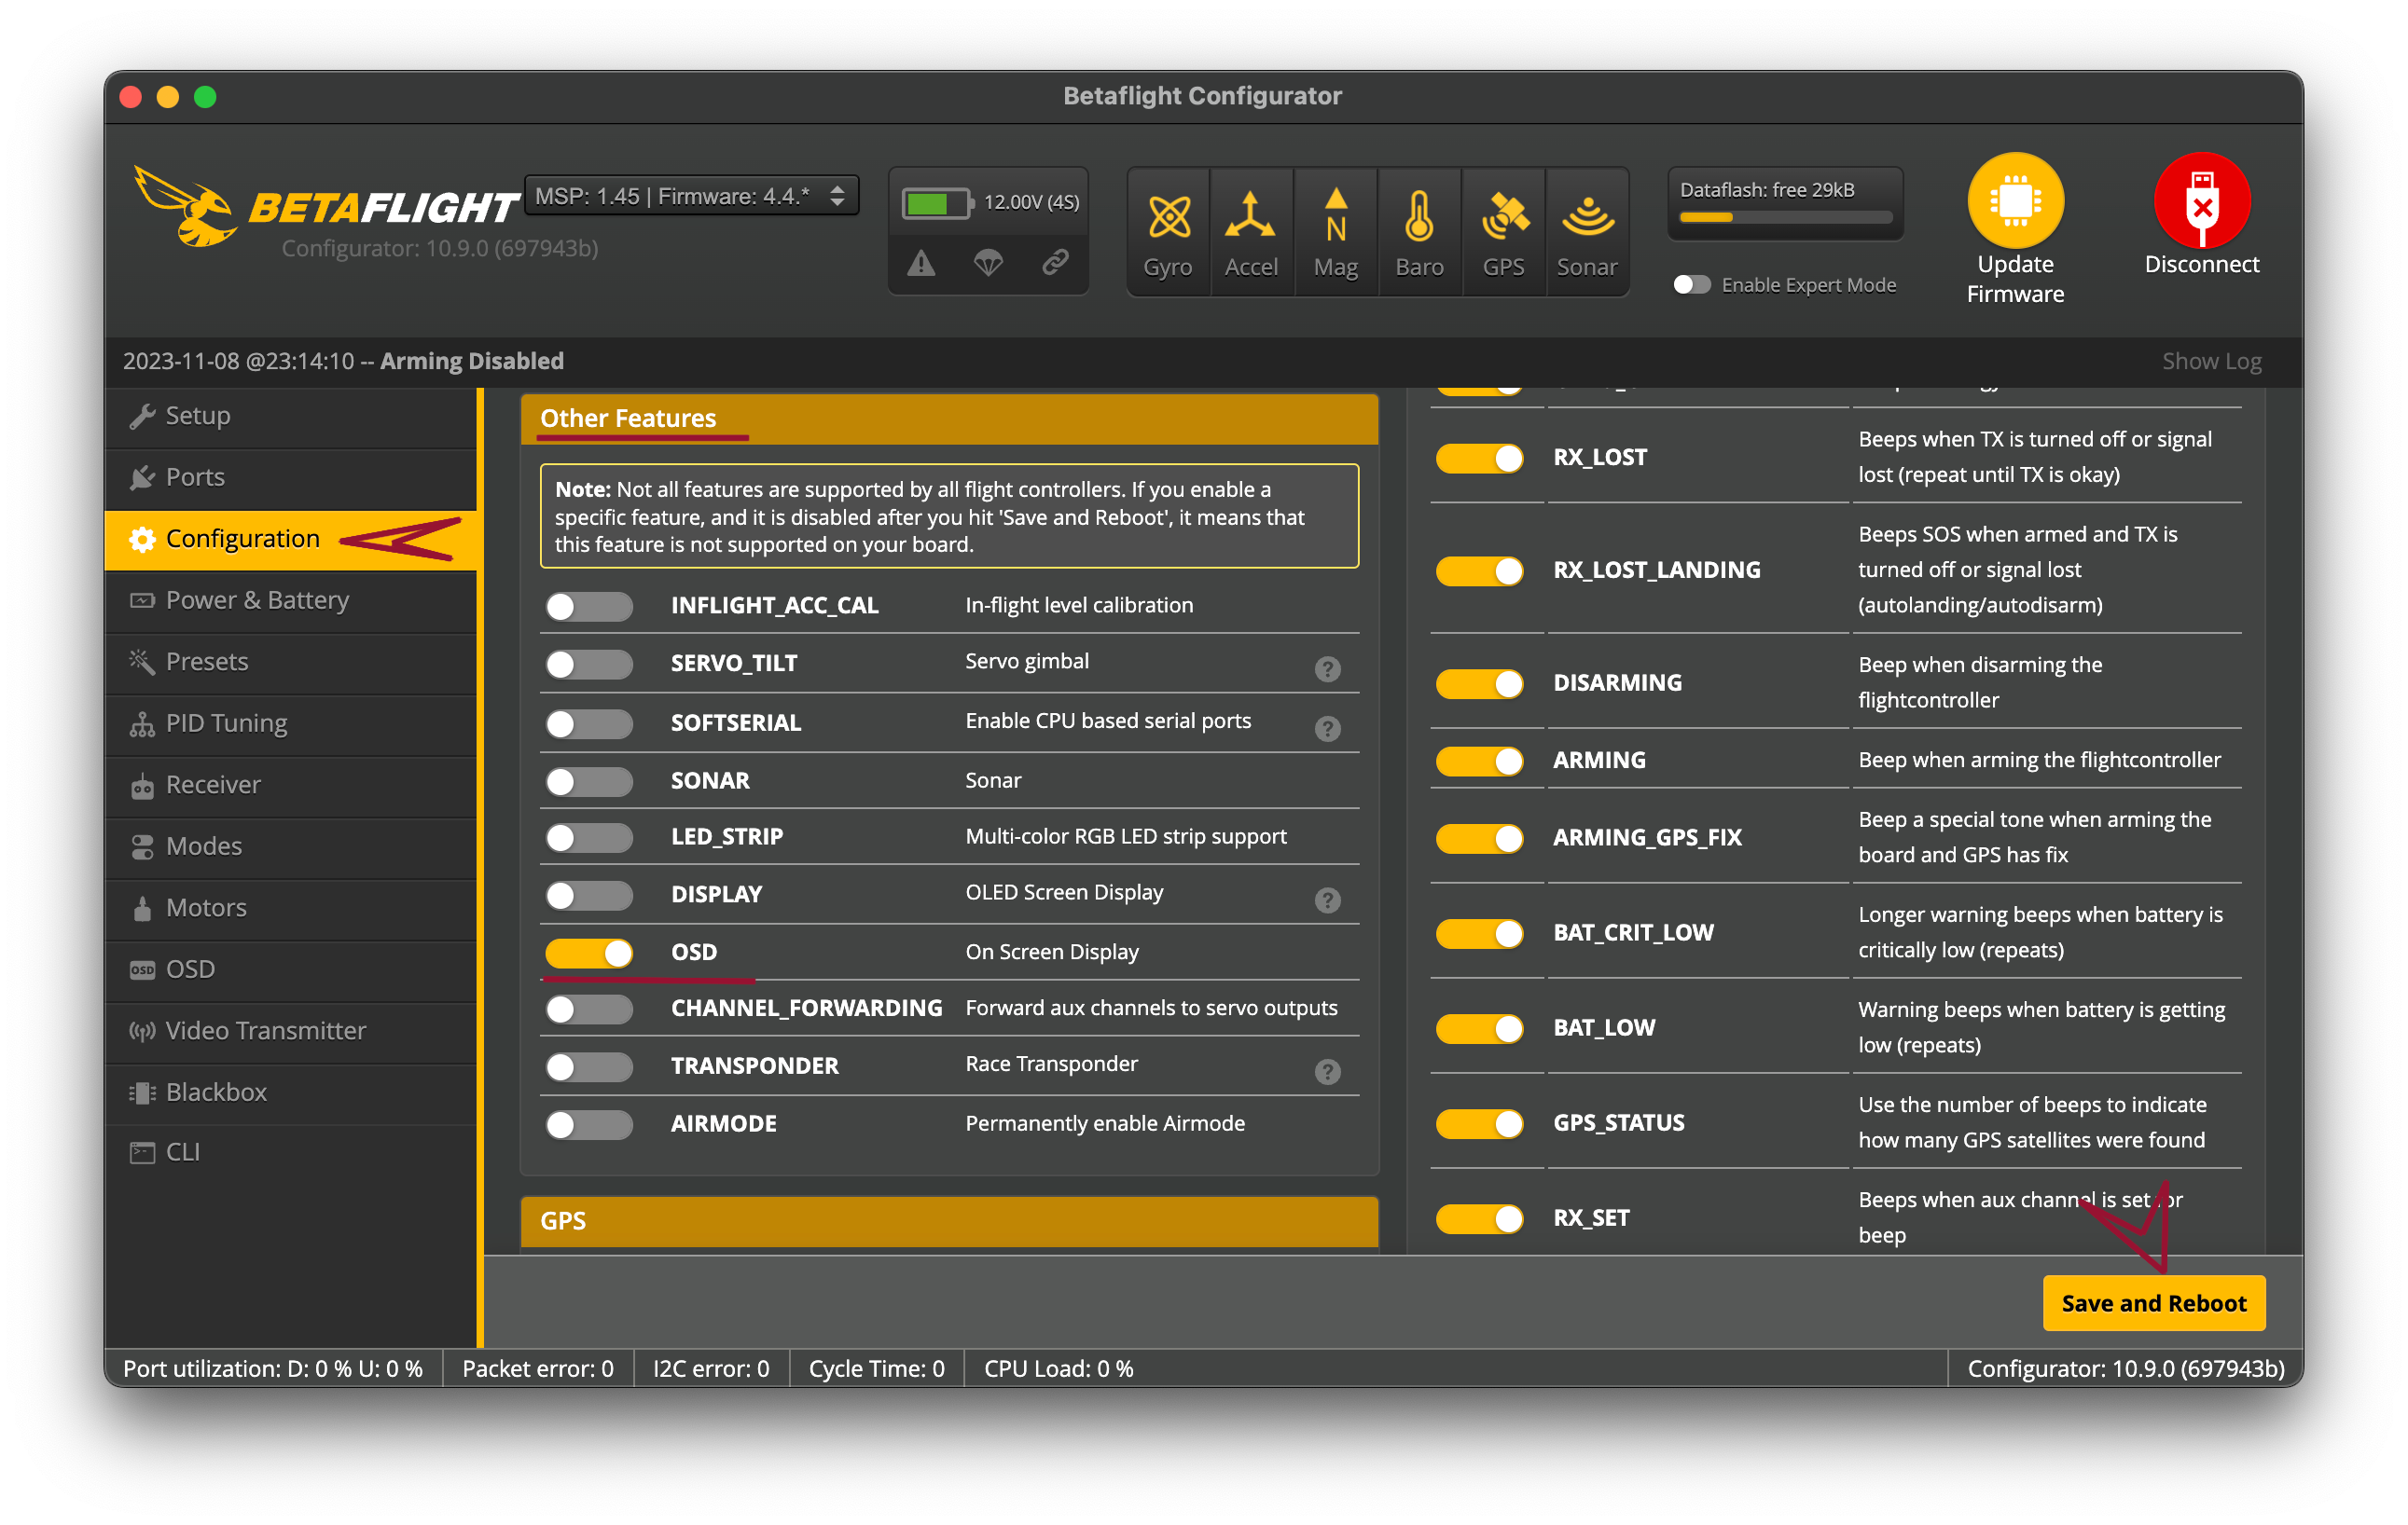Enable TRANSPONDER feature toggle
Screen dimensions: 2408x1525
coord(589,1067)
